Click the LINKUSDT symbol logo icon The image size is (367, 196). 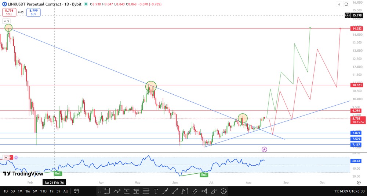(4, 4)
